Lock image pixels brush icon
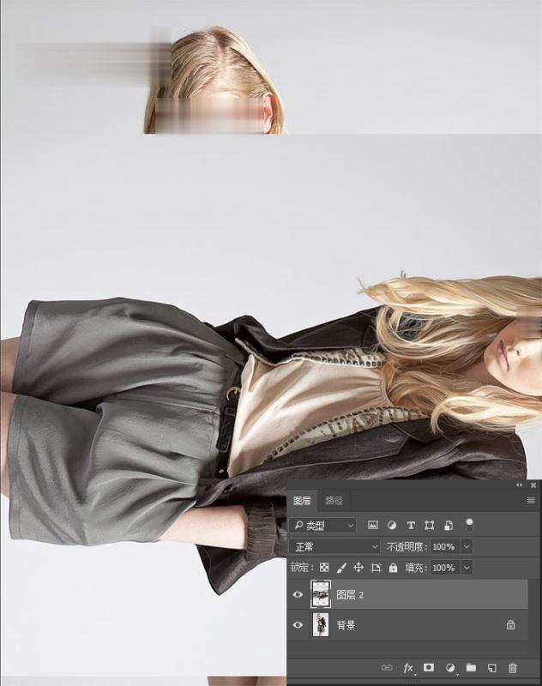 pyautogui.click(x=341, y=568)
